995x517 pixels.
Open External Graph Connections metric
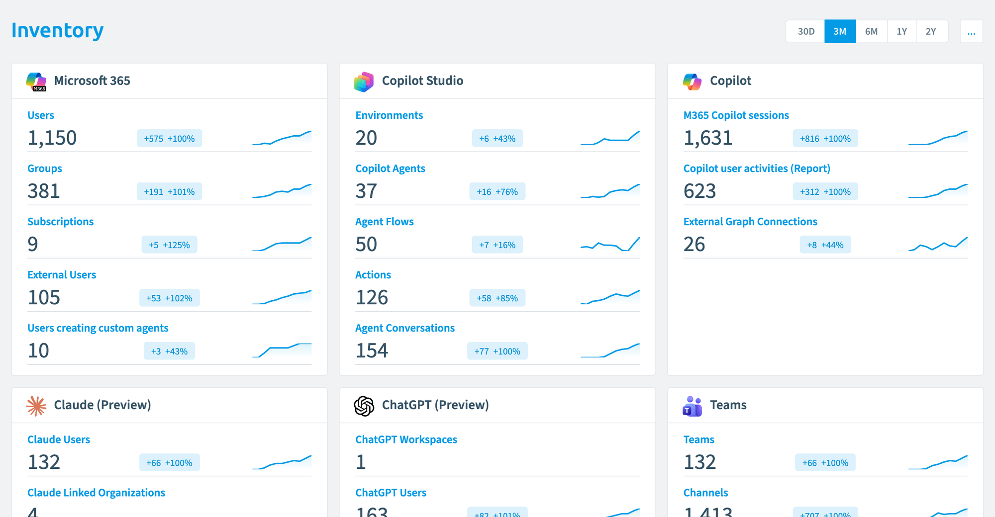750,222
